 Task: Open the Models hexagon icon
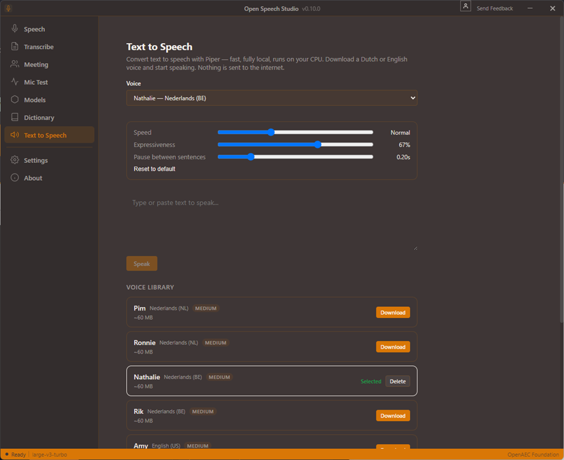[15, 100]
